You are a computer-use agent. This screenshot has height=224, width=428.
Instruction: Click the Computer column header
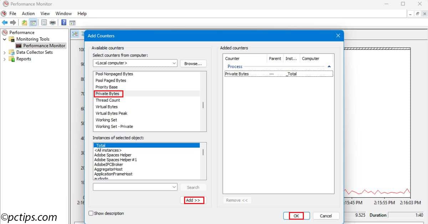pos(316,58)
